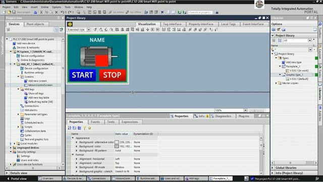The width and height of the screenshot is (323, 182).
Task: Open Device configuration under PC-System_1
Action: coord(32,56)
